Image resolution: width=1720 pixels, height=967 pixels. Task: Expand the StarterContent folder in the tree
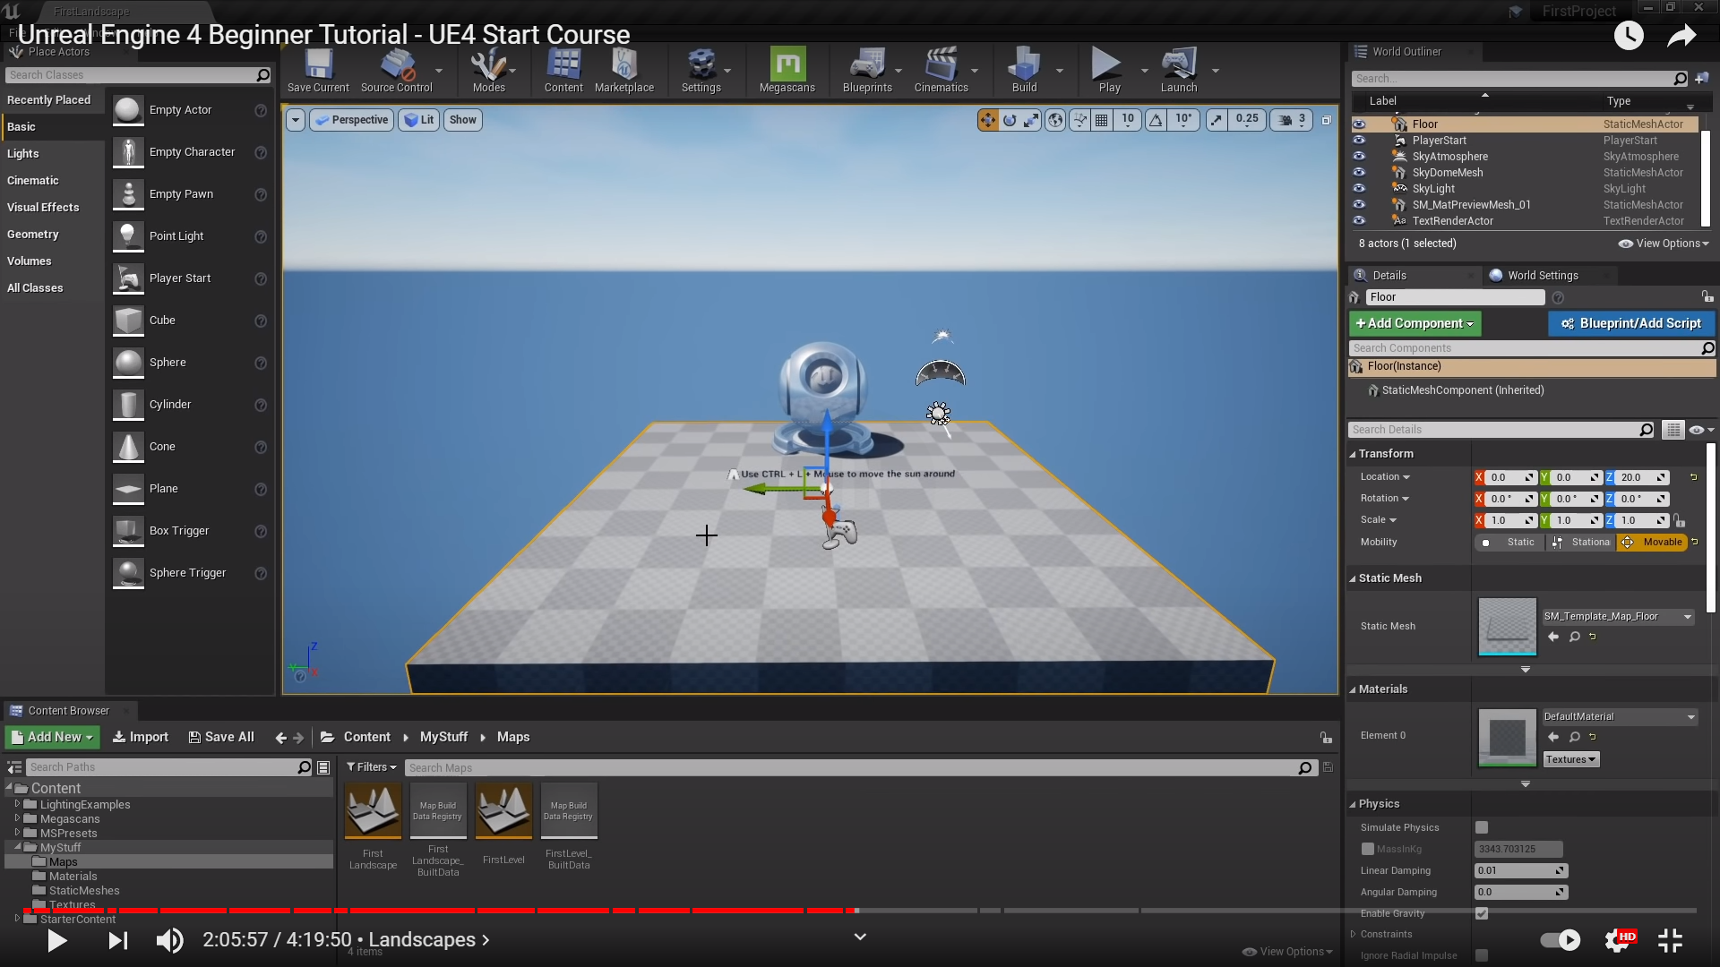pos(17,919)
